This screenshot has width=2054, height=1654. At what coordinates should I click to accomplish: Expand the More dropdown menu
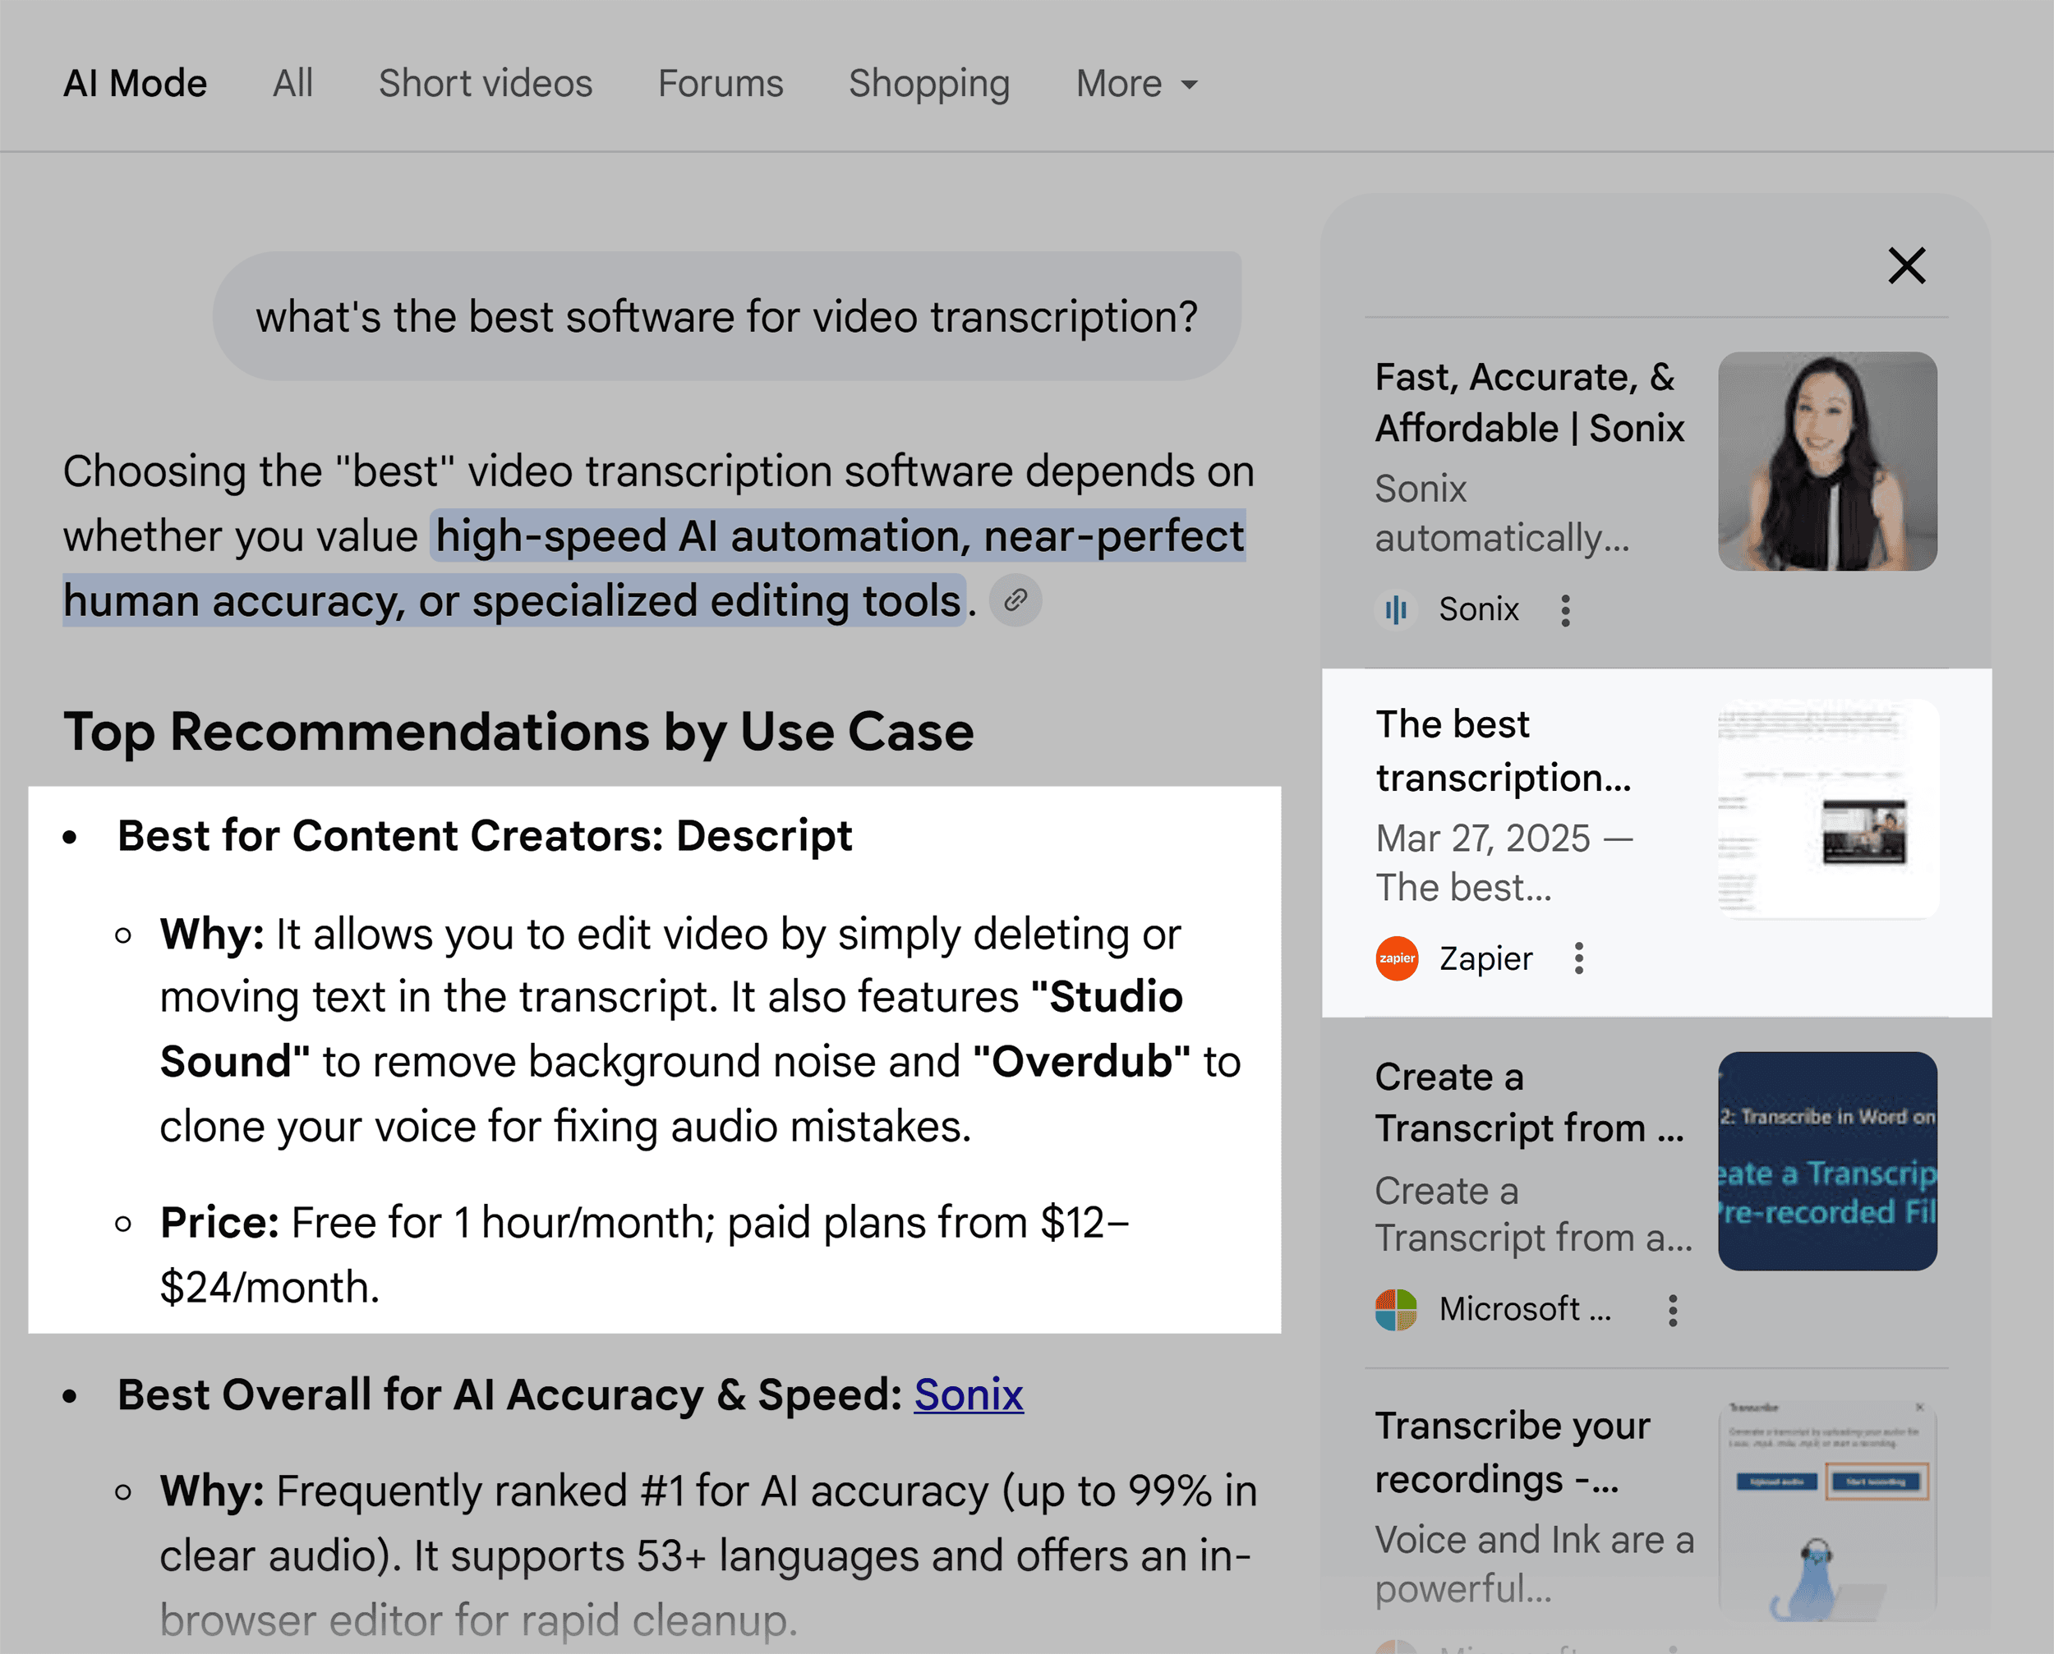tap(1136, 84)
